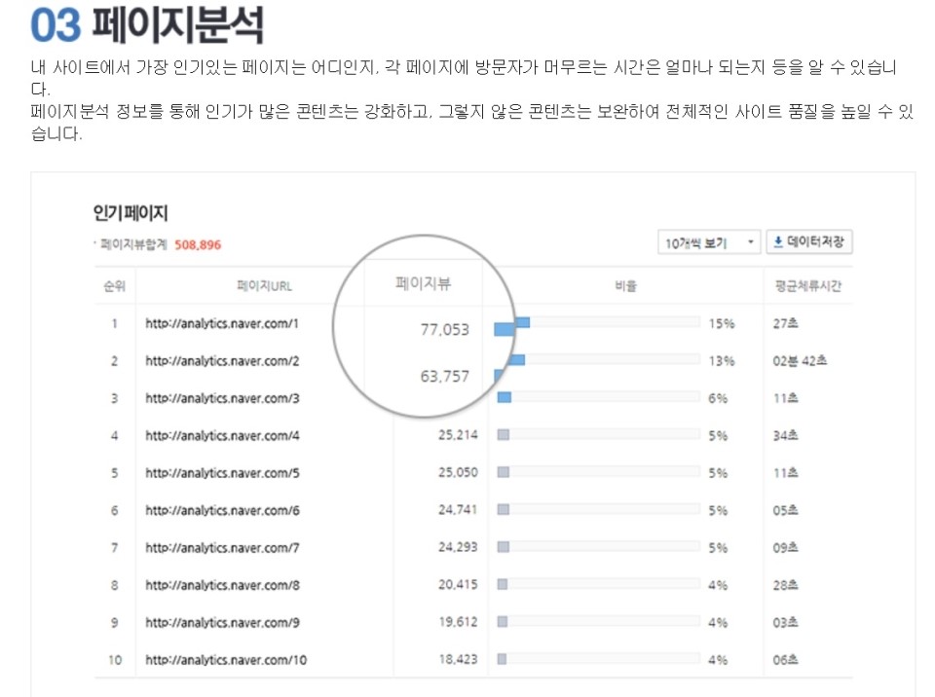
Task: Select page view value 25,050
Action: point(458,472)
